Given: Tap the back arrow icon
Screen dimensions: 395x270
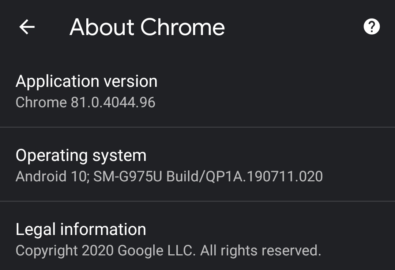Looking at the screenshot, I should (x=27, y=27).
